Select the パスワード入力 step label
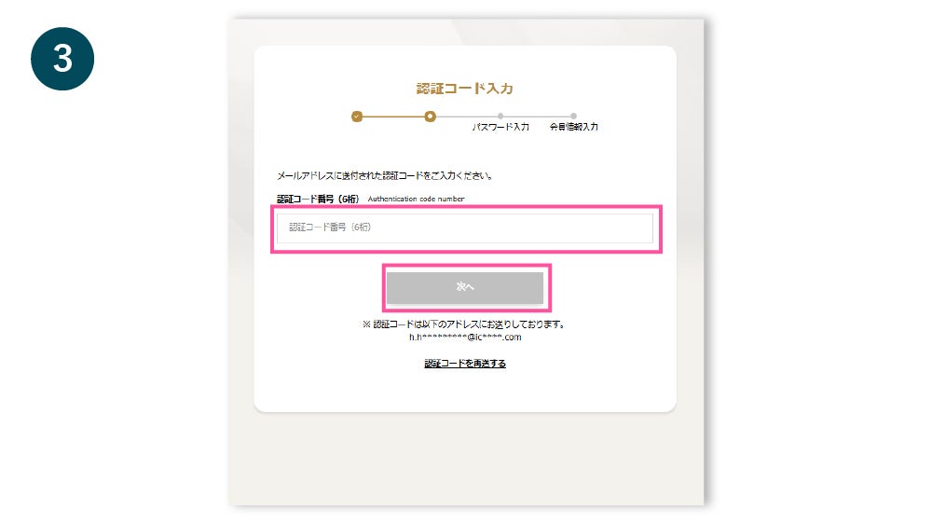Screen dimensions: 932x524 tap(500, 127)
